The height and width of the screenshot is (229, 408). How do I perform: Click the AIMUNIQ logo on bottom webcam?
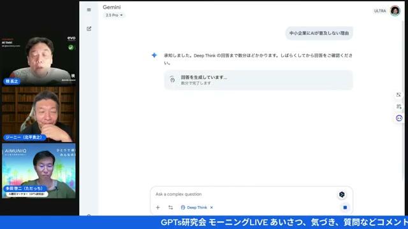click(x=15, y=151)
